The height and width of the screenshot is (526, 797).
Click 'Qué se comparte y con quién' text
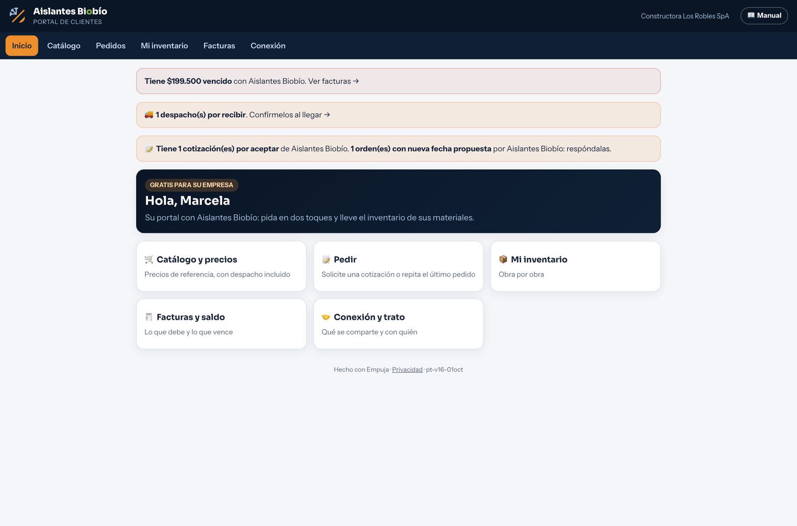click(x=370, y=332)
